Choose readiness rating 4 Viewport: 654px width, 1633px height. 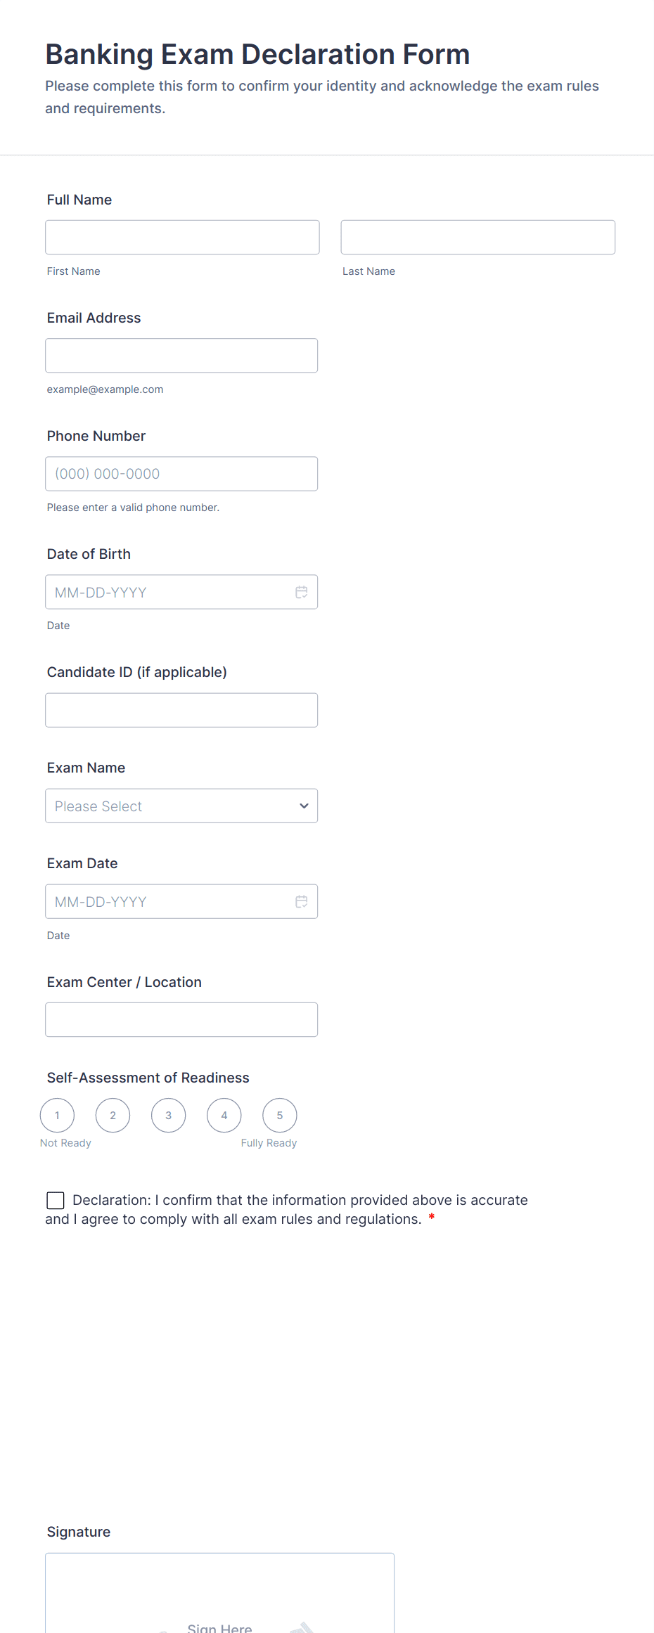pos(224,1115)
